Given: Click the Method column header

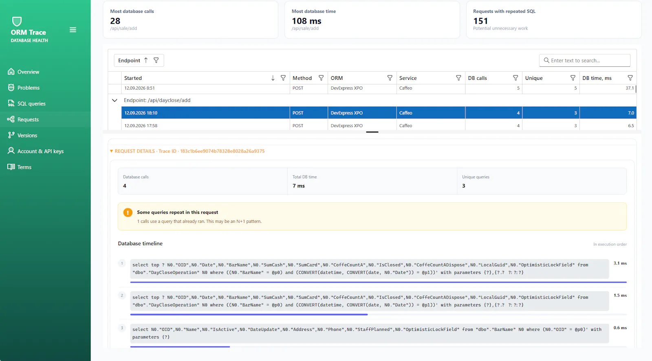Looking at the screenshot, I should (308, 78).
